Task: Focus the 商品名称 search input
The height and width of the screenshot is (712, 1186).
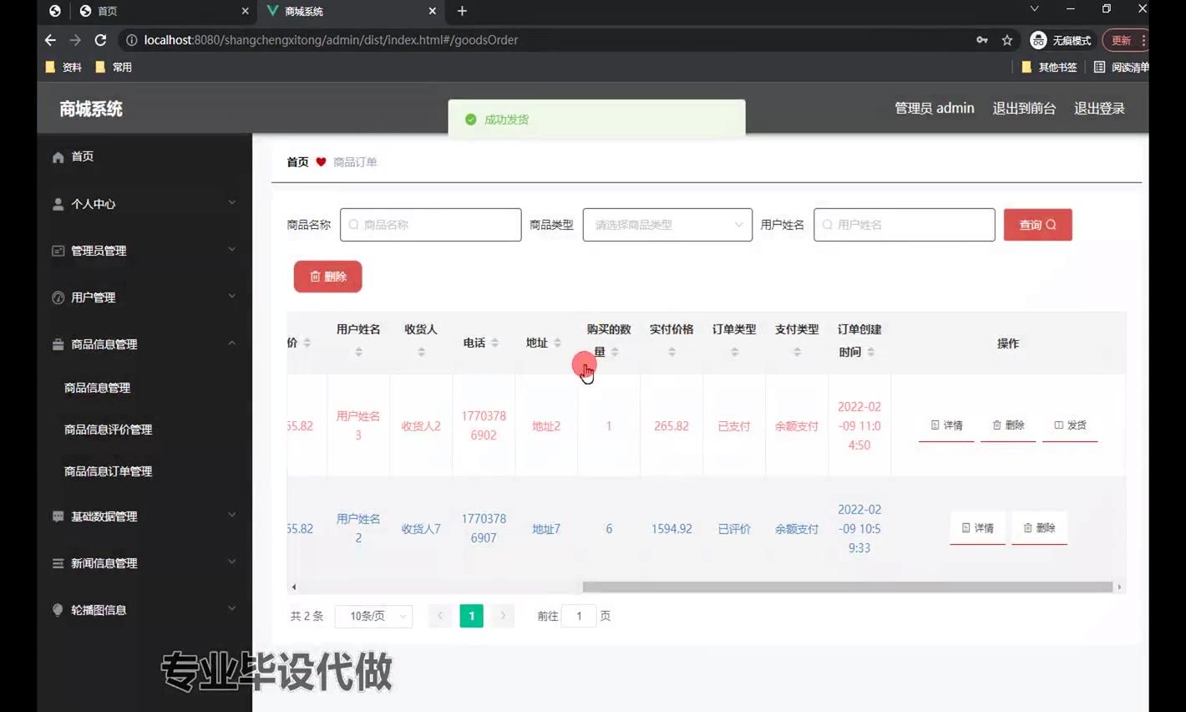Action: pyautogui.click(x=430, y=225)
